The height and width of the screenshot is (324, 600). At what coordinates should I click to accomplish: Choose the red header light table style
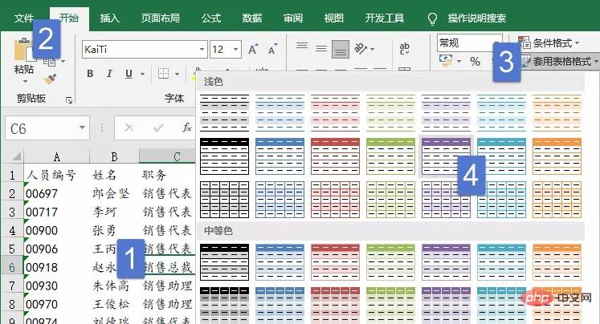click(x=335, y=156)
